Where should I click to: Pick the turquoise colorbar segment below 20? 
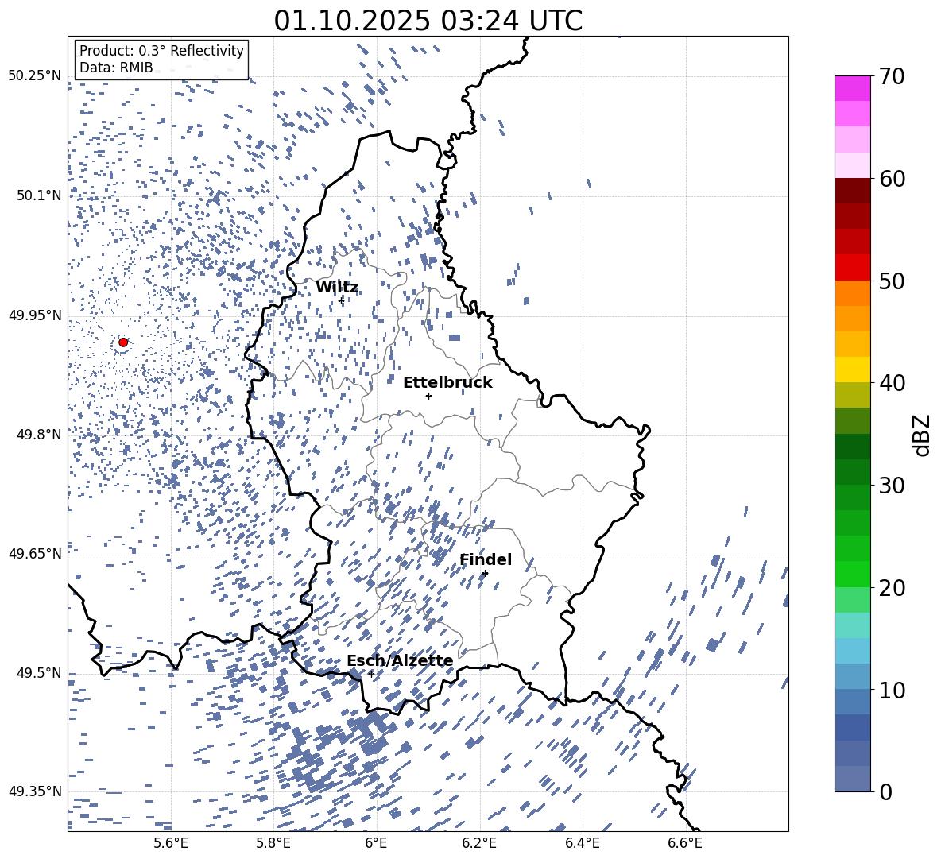852,625
